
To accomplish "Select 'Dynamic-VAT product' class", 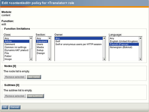I will 17,50.
